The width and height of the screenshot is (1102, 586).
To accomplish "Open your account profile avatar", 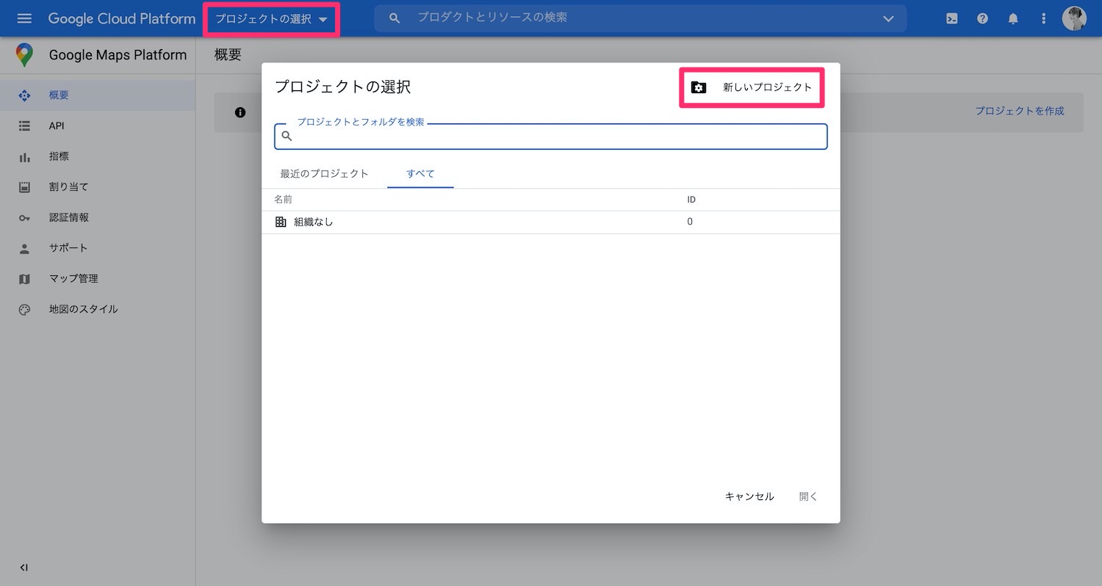I will (1075, 18).
